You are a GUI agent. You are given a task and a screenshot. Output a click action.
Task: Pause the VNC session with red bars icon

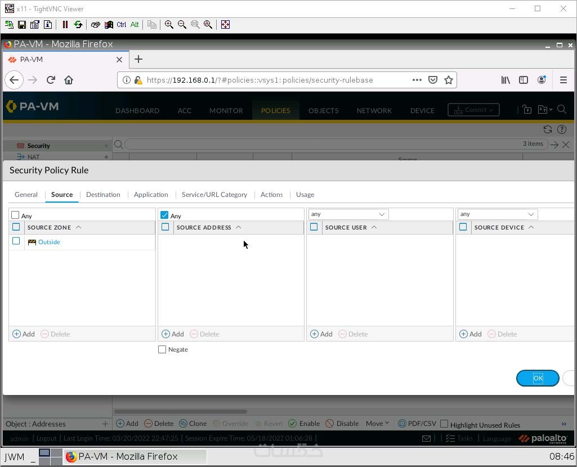coord(65,25)
